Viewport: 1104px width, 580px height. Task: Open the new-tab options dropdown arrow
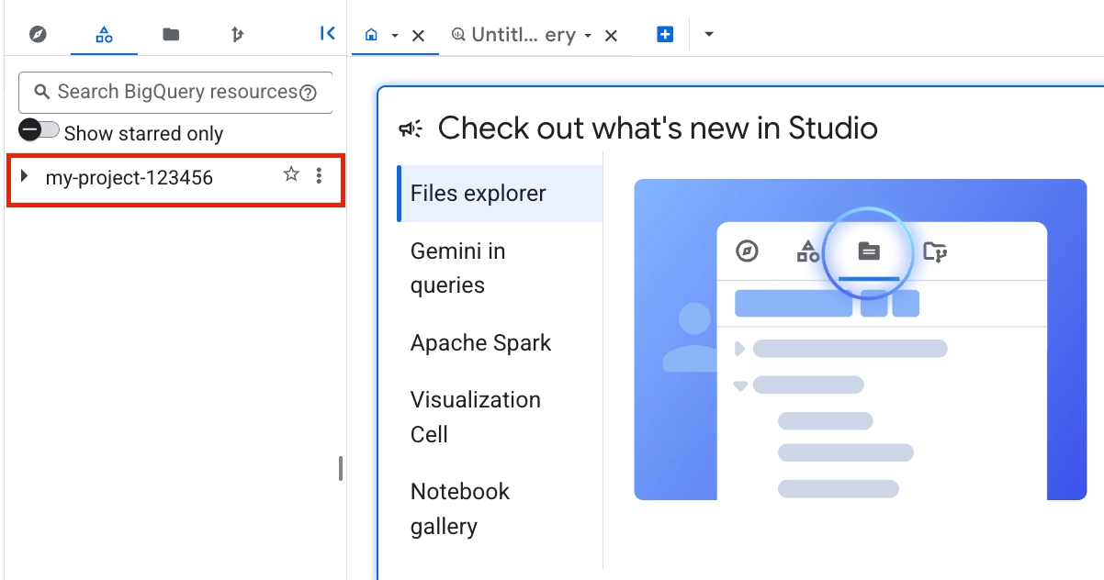pyautogui.click(x=709, y=35)
